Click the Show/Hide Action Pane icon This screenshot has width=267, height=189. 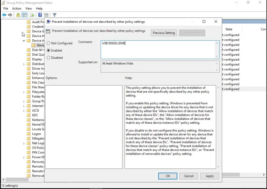click(x=46, y=15)
